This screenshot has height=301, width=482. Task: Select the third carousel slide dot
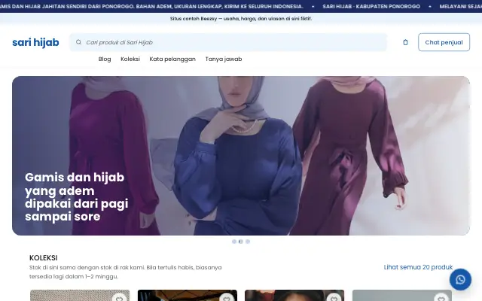(248, 242)
